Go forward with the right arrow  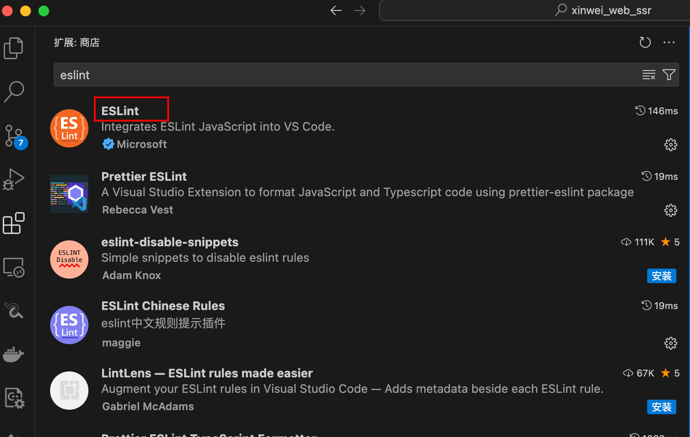pyautogui.click(x=360, y=10)
